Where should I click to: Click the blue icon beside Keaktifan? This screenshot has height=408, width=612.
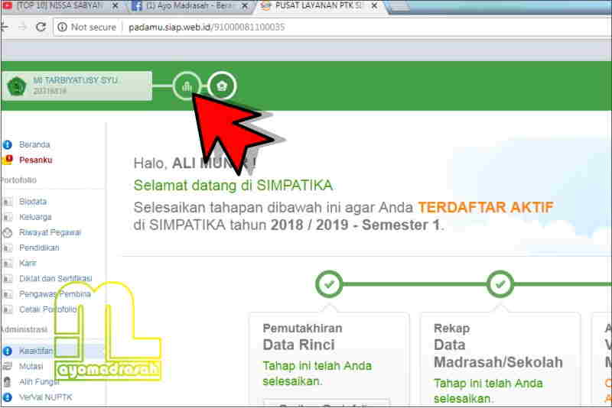coord(7,351)
